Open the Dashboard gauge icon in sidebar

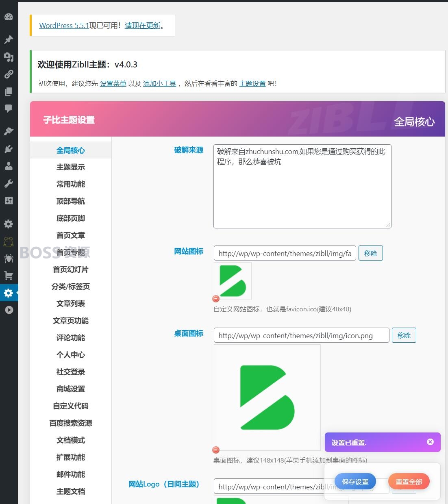(x=9, y=17)
